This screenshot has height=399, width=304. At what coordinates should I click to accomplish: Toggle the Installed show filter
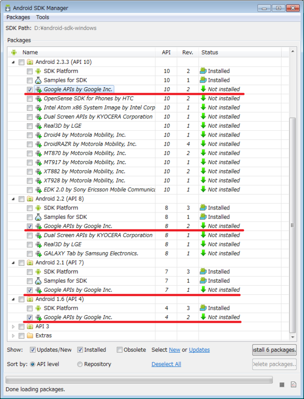(80, 350)
